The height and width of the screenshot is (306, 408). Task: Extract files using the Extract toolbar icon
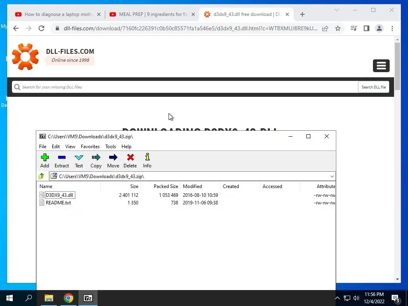point(62,161)
